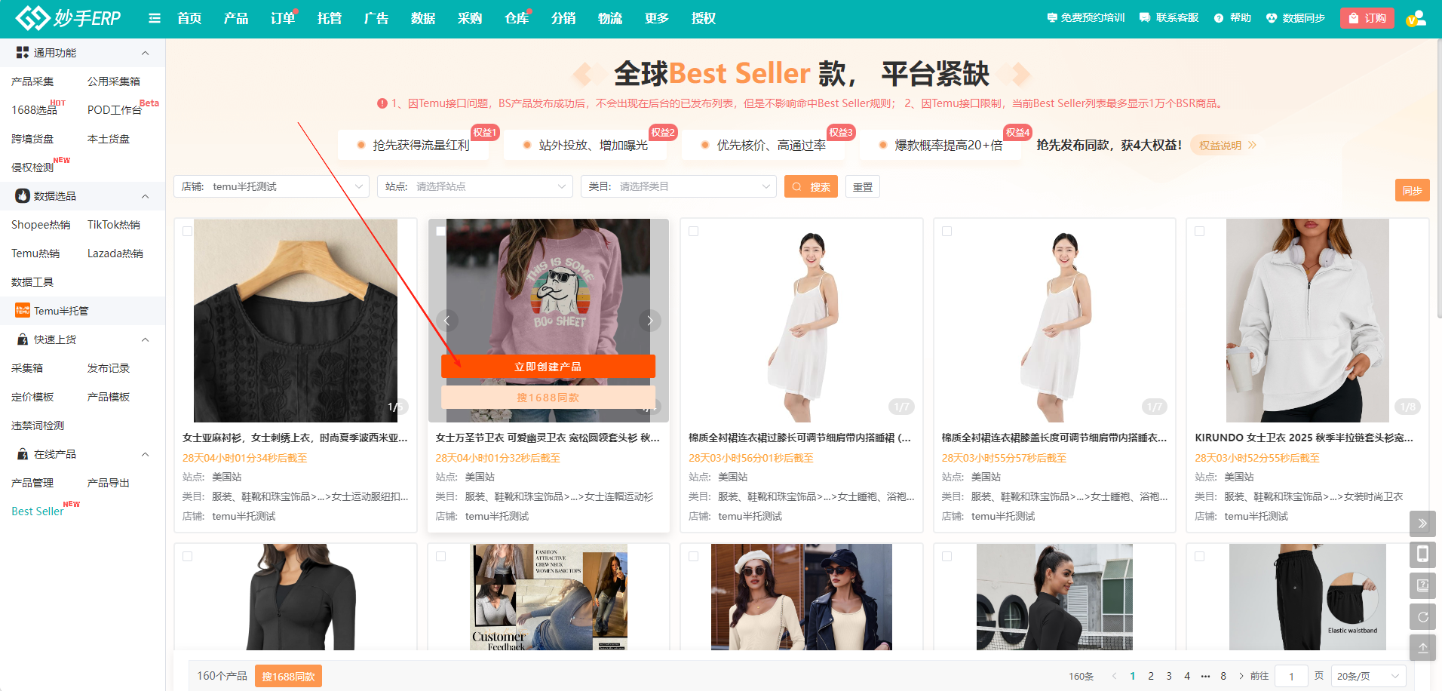
Task: Click the 快速上货 bag icon
Action: pos(23,339)
